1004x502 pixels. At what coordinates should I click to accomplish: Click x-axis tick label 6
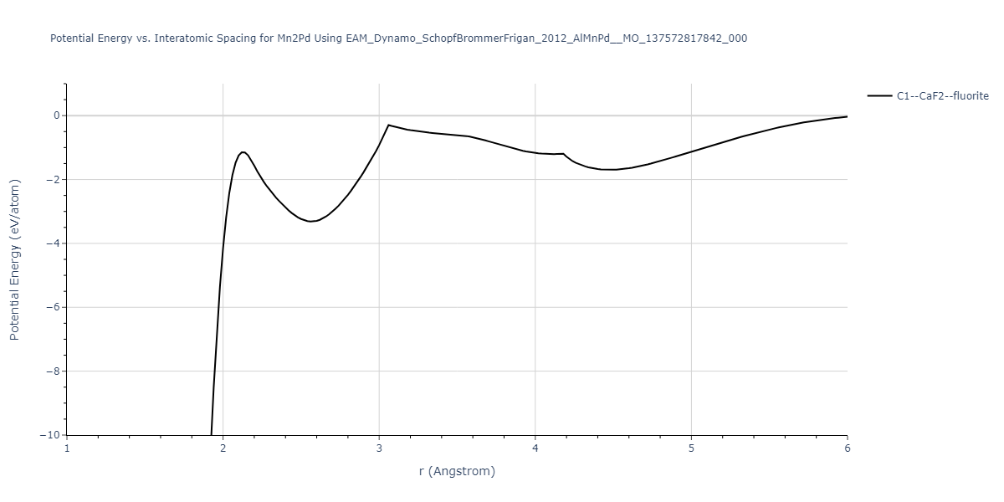click(847, 448)
